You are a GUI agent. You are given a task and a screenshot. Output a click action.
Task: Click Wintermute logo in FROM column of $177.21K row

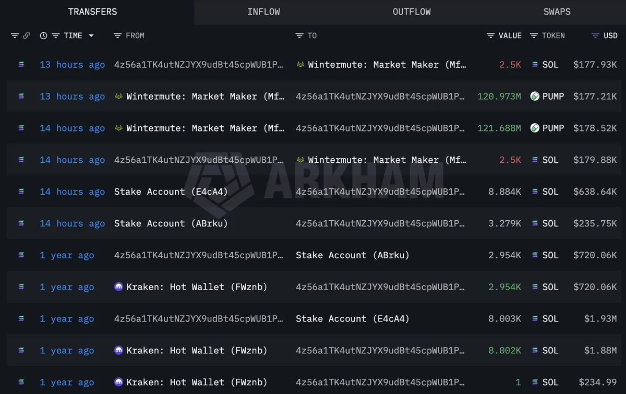[x=118, y=97]
